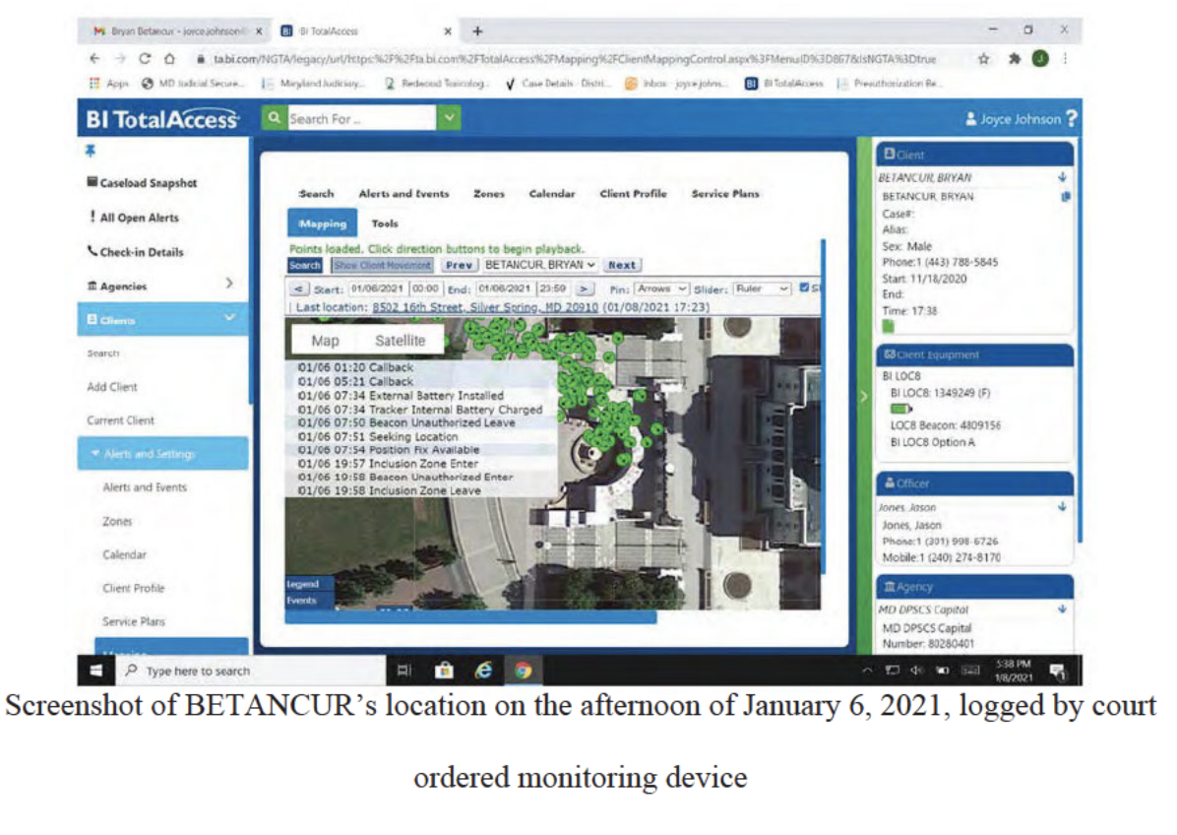Open the help question mark icon

click(x=1071, y=118)
